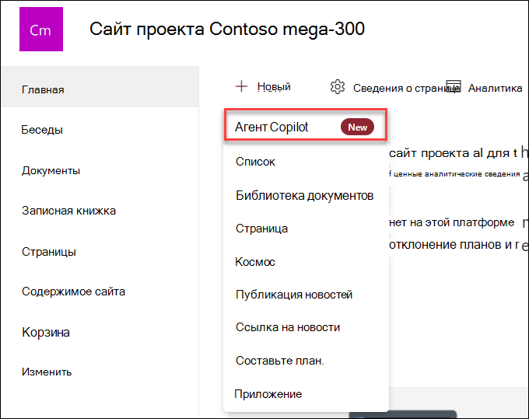Screen dimensions: 529x419
Task: Open Содержимое сайта in the sidebar
Action: tap(74, 292)
